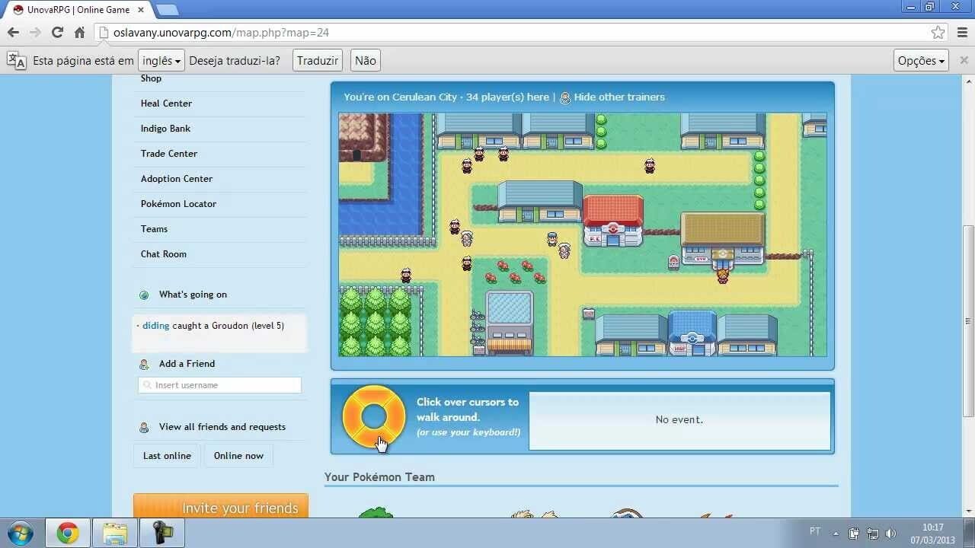Click the friend icon next to "View all friends and requests"

tap(144, 427)
